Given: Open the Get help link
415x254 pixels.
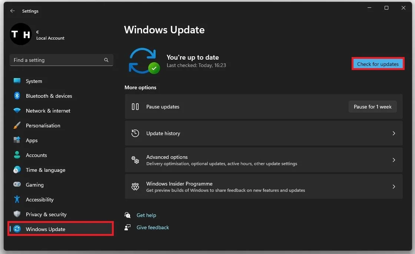Looking at the screenshot, I should (146, 215).
